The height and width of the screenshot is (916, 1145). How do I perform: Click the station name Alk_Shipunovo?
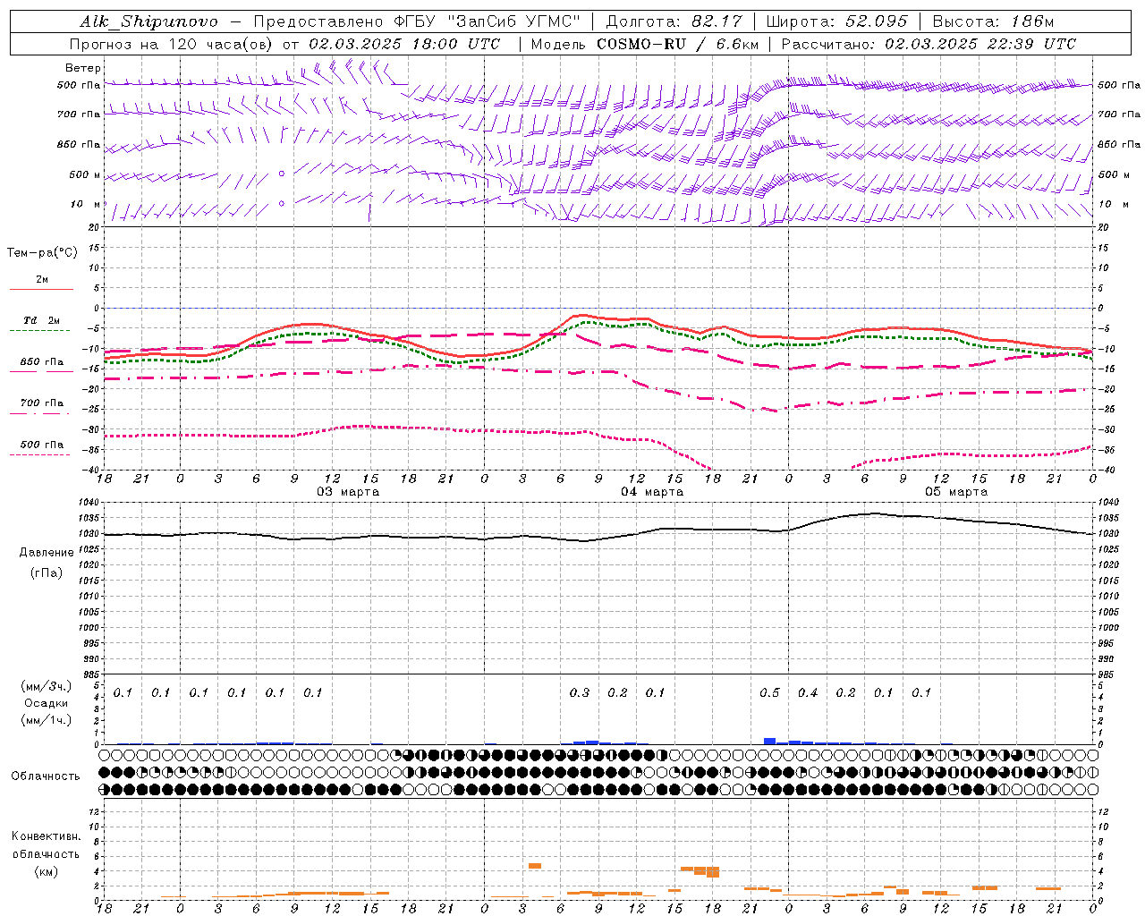click(148, 21)
